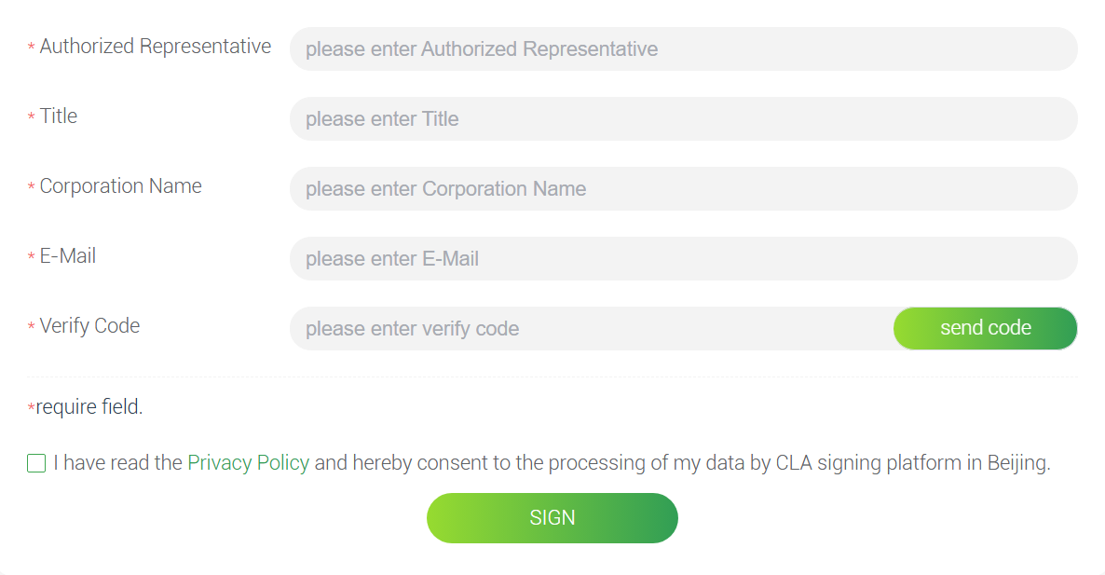Click the E-Mail label text

pyautogui.click(x=68, y=256)
